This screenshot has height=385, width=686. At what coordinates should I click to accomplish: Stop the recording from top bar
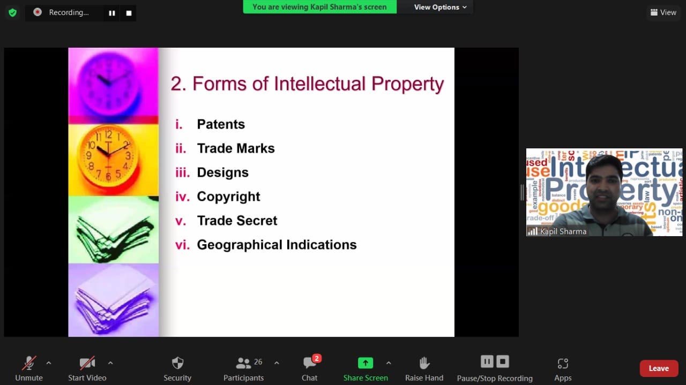coord(129,13)
